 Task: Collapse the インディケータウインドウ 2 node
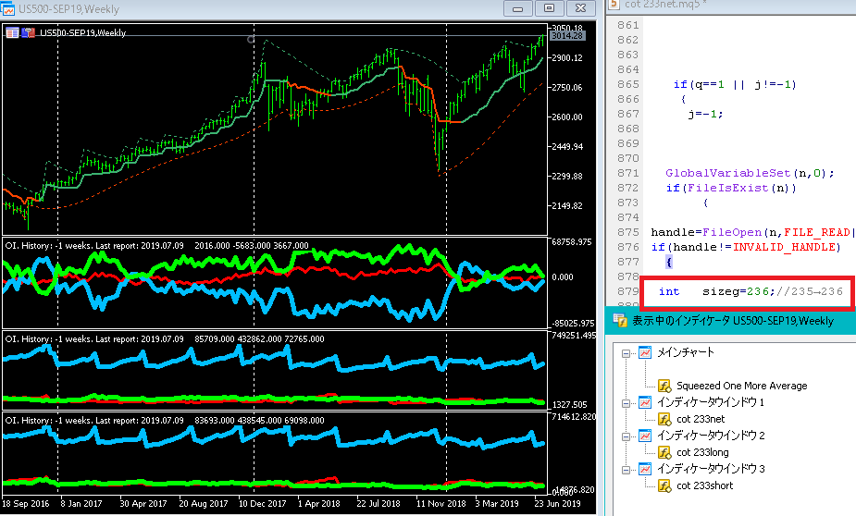coord(626,436)
